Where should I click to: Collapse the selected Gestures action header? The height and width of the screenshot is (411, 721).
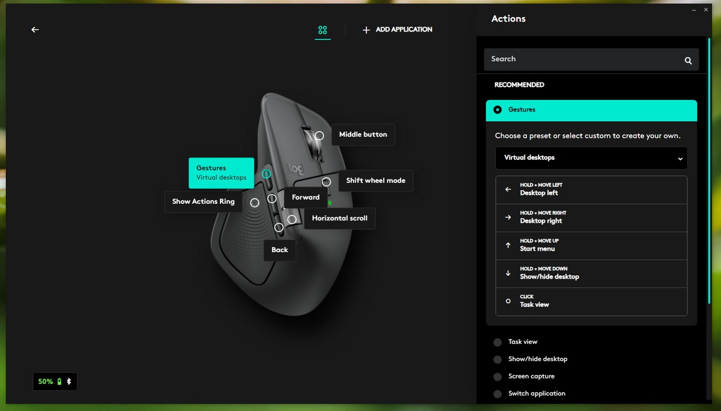[591, 110]
